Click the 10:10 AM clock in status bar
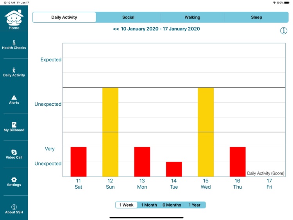The height and width of the screenshot is (220, 293). coord(9,3)
